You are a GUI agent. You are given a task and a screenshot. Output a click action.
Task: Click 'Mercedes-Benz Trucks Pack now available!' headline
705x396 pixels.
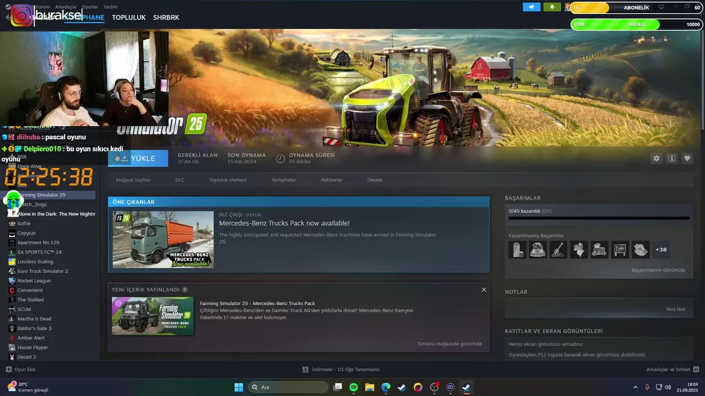[284, 223]
